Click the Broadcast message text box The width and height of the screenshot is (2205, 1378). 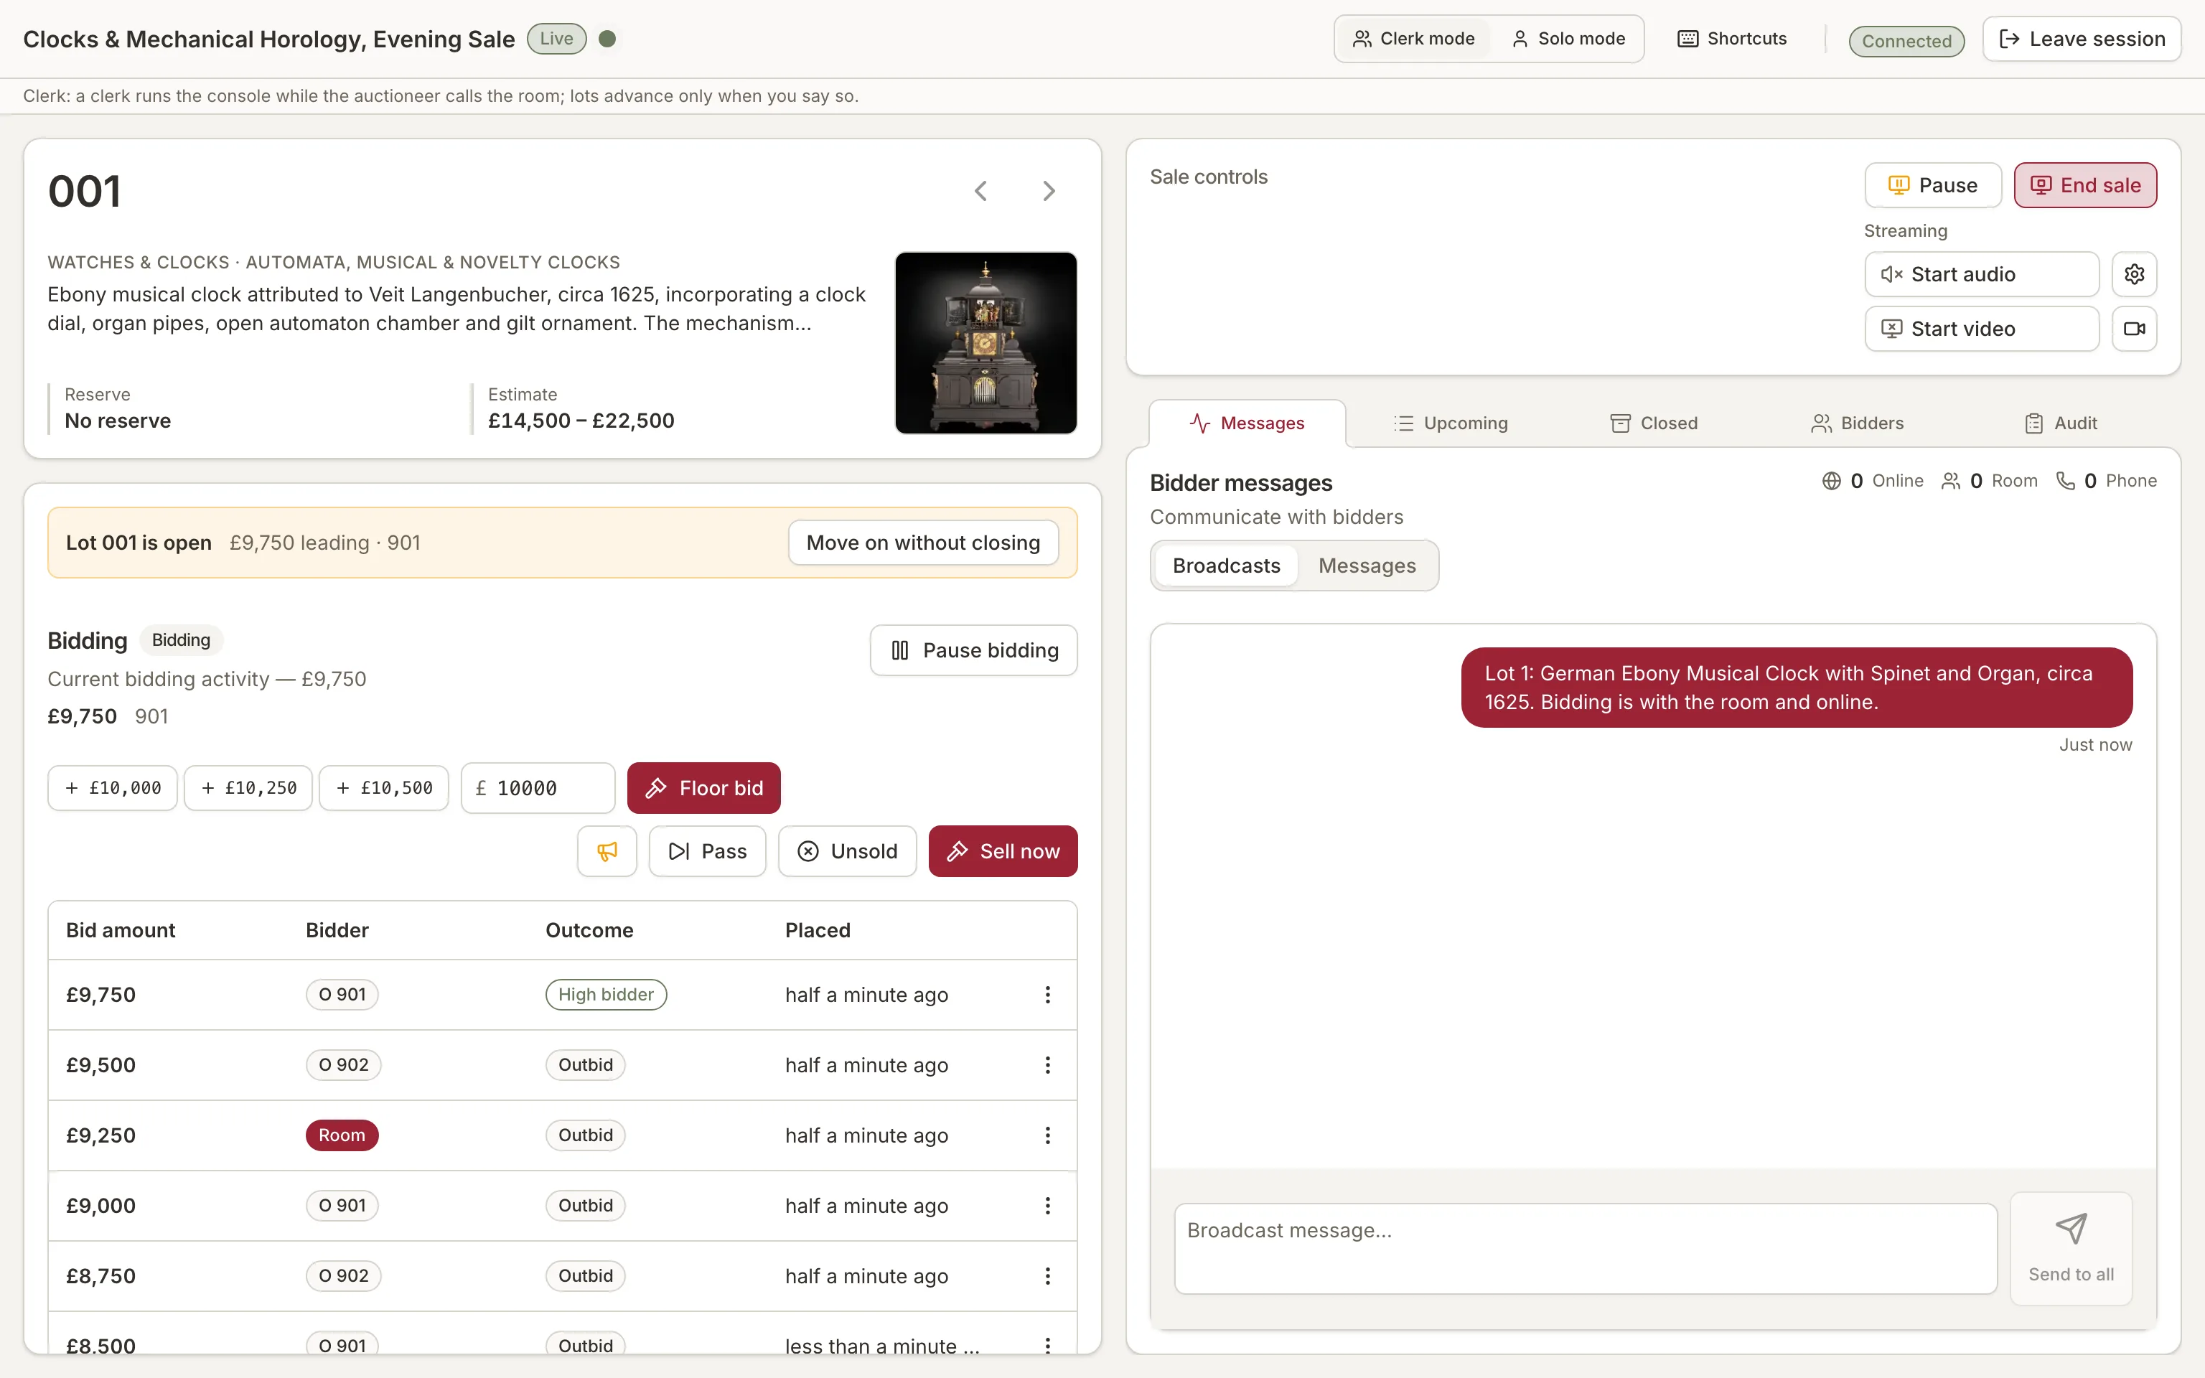pos(1586,1249)
